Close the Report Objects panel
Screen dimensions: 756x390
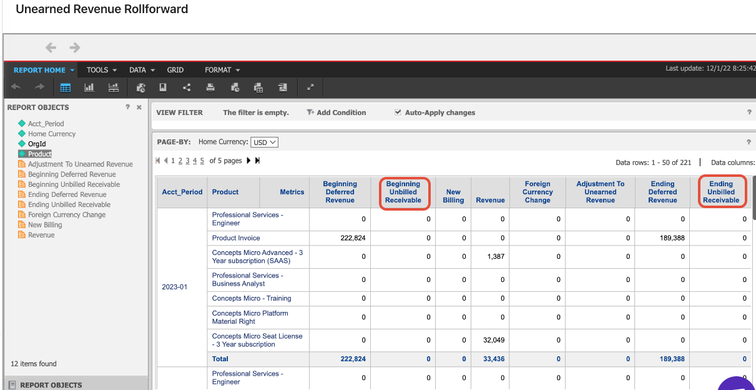(139, 107)
